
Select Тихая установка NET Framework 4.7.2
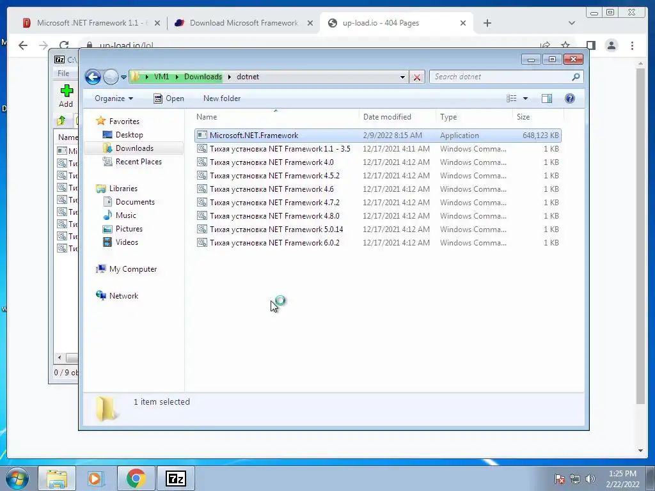click(378, 203)
